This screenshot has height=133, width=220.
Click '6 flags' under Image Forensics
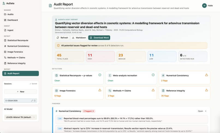(58, 96)
